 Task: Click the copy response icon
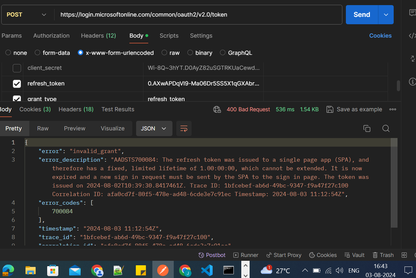(367, 128)
